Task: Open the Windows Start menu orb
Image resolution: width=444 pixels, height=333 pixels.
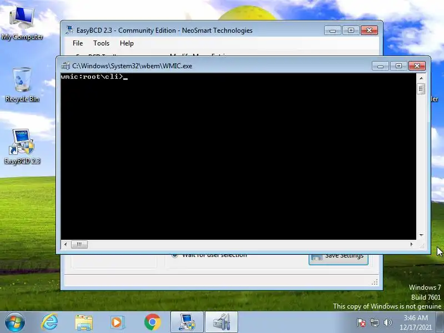Action: coord(15,322)
